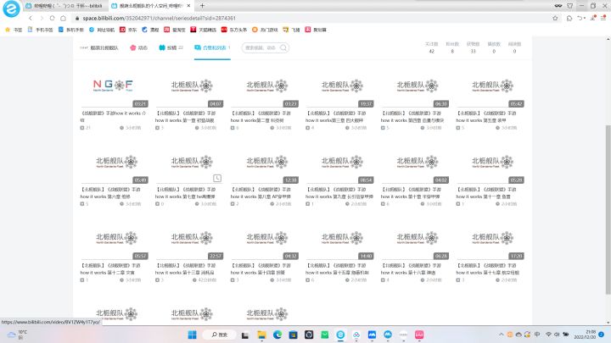Open the 第一章 how it works video title
The width and height of the screenshot is (611, 343).
pos(186,117)
